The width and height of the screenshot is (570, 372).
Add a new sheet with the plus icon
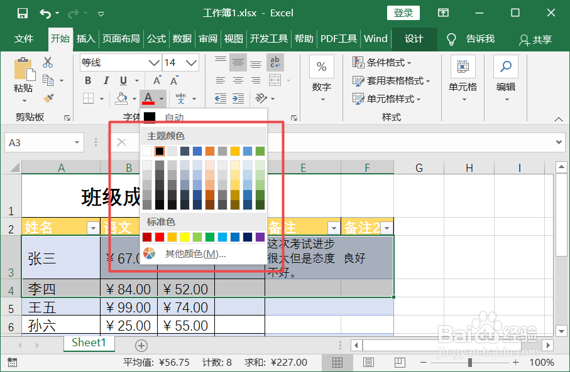pos(141,345)
